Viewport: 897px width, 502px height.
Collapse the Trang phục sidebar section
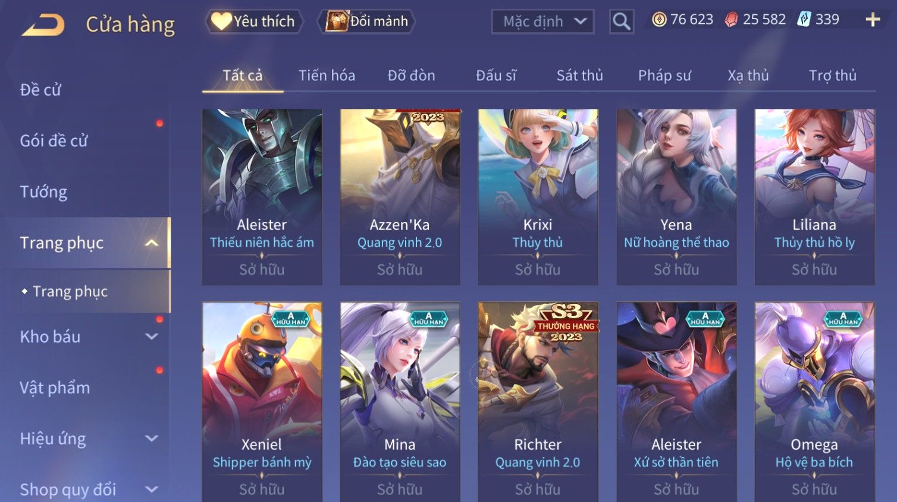tap(152, 243)
